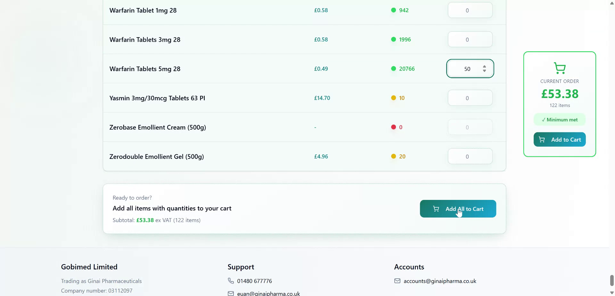Click the green stock dot for Warfarin Tablets 5mg

coord(393,68)
